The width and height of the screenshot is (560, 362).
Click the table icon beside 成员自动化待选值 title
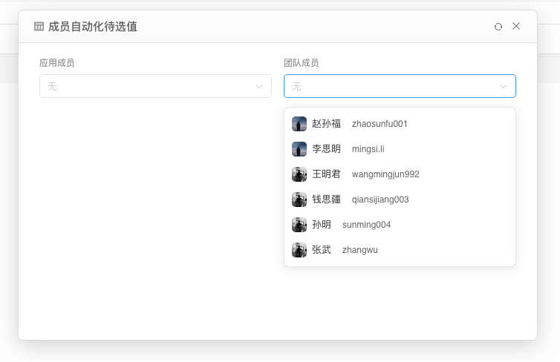[x=39, y=27]
